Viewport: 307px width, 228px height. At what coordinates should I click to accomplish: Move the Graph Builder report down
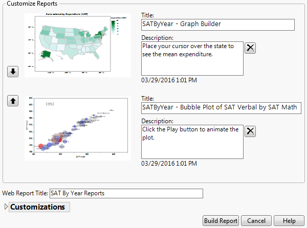pos(12,72)
